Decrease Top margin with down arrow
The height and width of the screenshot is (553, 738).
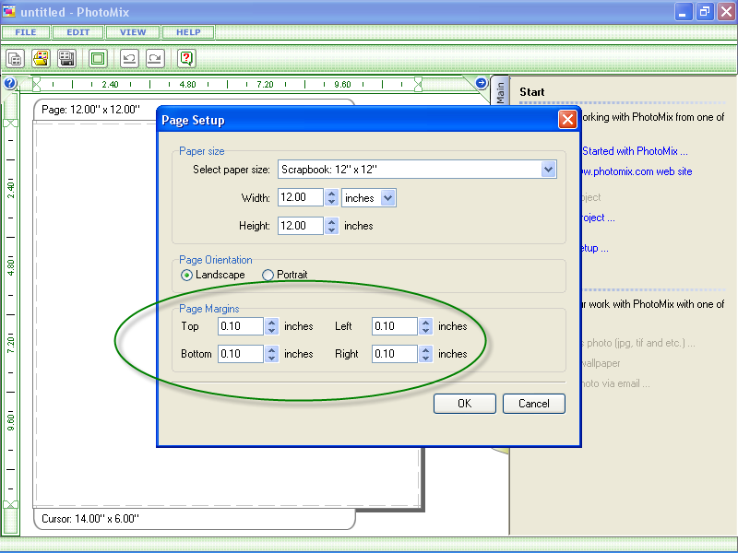(271, 331)
